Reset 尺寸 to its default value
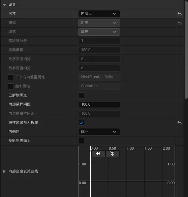 (x=180, y=14)
